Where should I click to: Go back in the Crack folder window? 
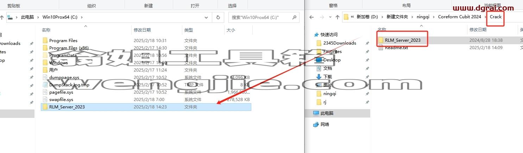coord(311,16)
